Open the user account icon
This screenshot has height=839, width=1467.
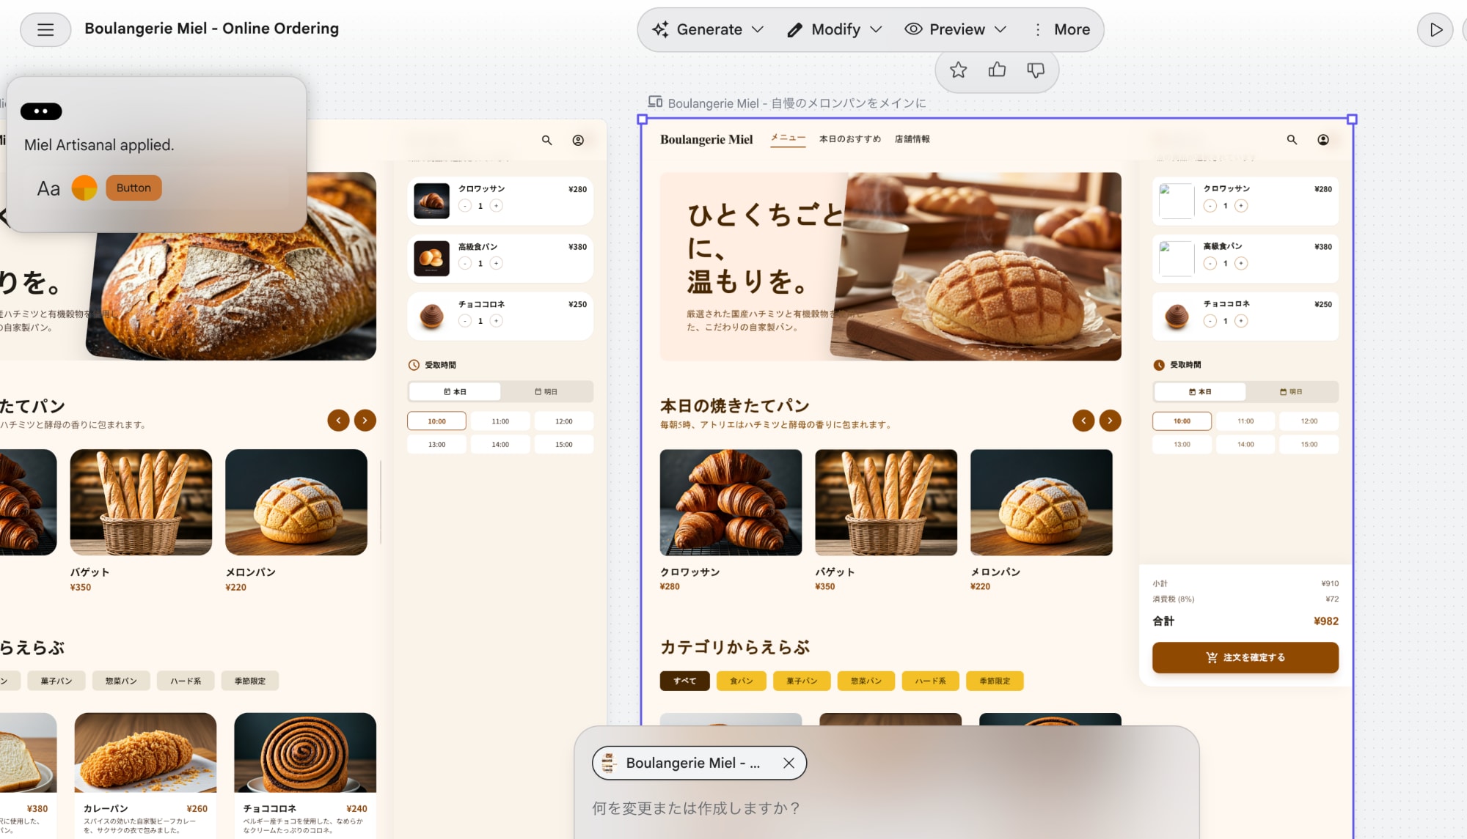click(x=1324, y=139)
